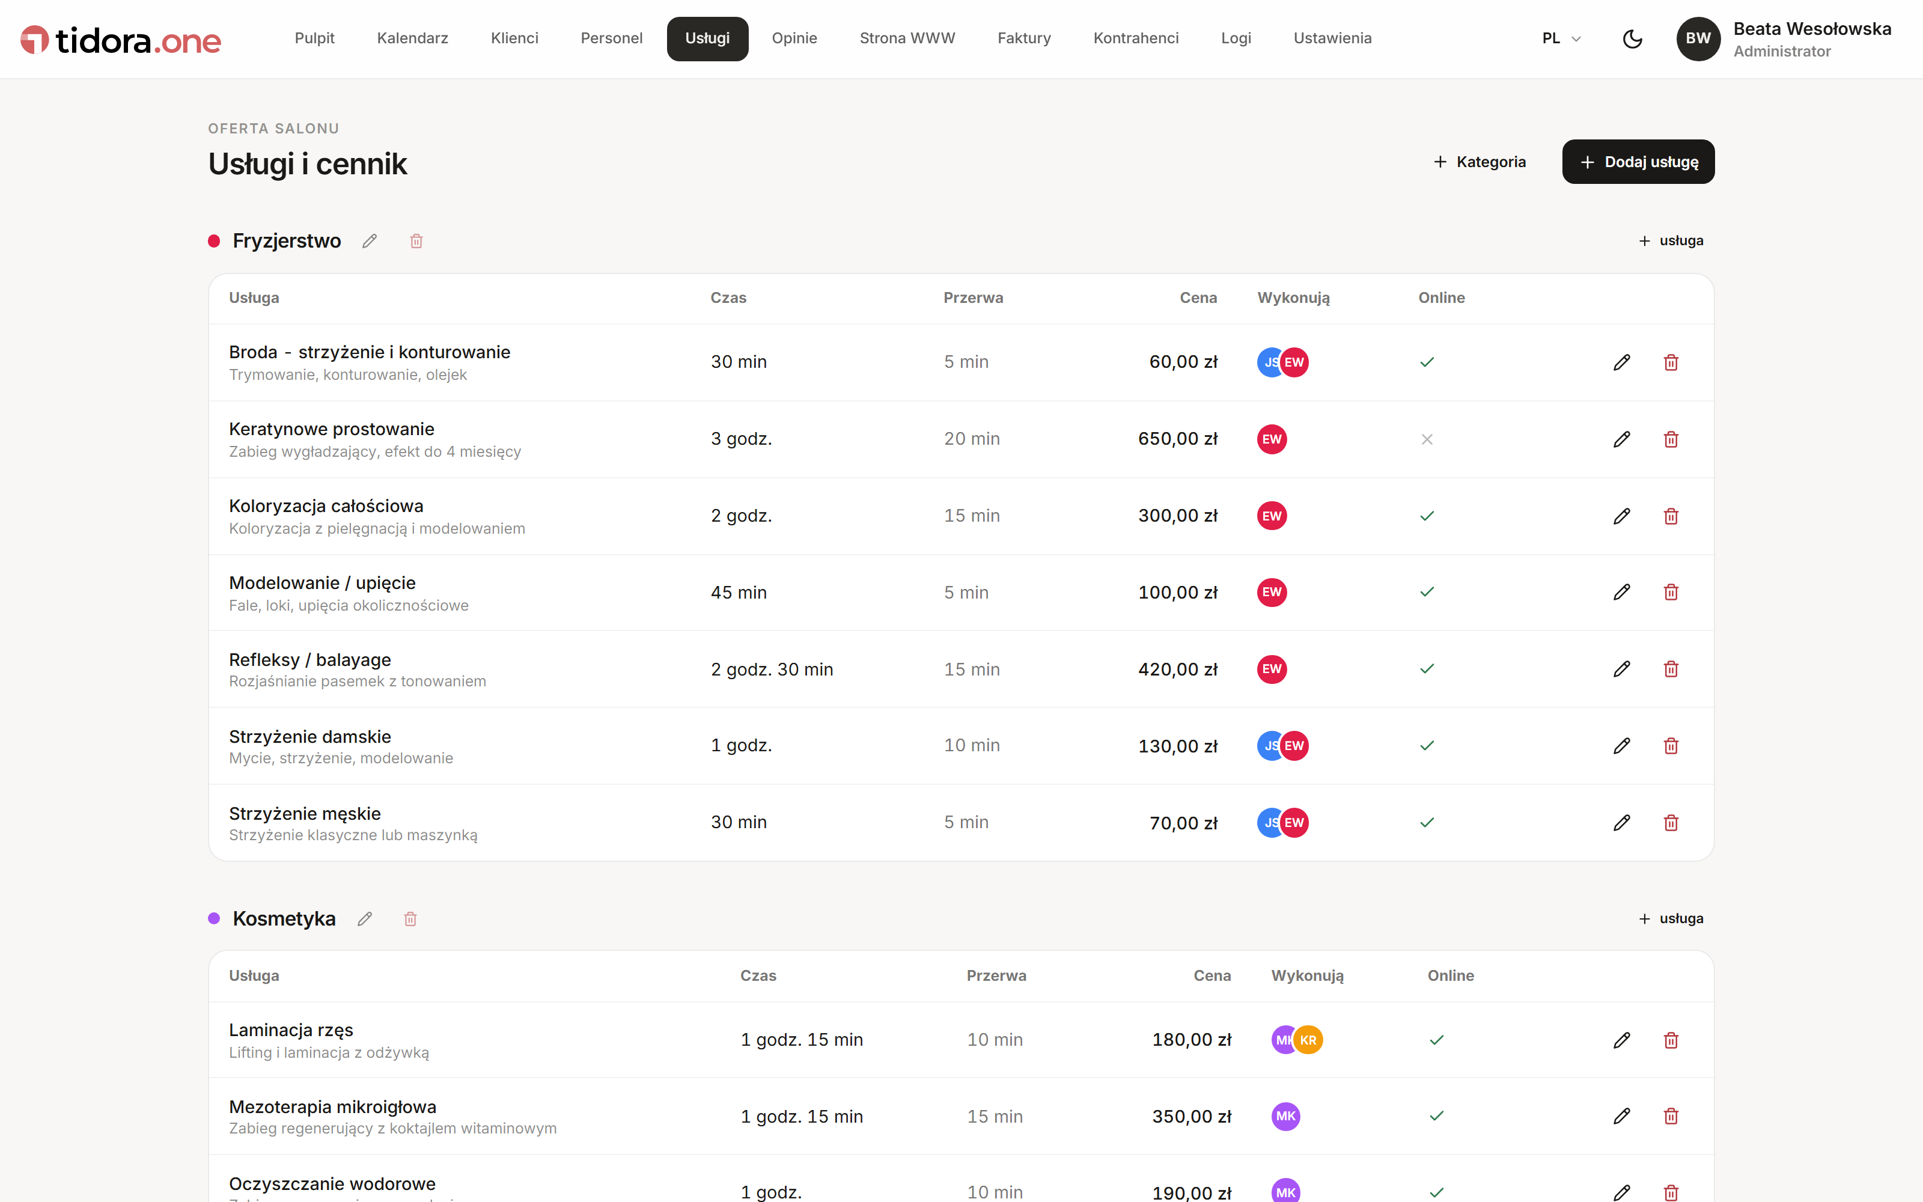
Task: Delete the Kosmetyka category
Action: pos(410,919)
